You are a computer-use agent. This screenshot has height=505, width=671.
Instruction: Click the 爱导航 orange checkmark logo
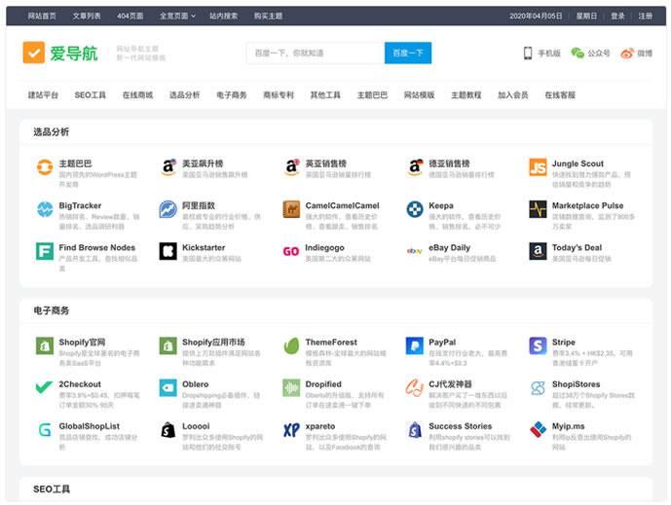click(x=34, y=53)
